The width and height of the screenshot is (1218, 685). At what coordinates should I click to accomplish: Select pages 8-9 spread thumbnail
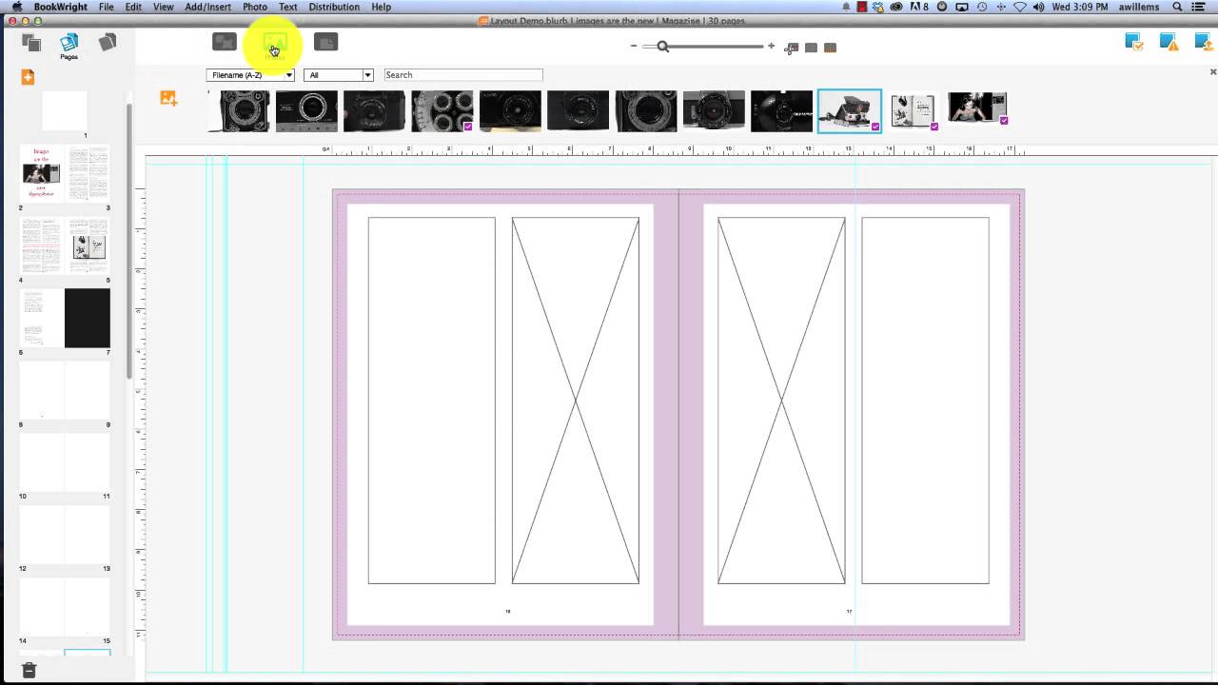pyautogui.click(x=65, y=390)
